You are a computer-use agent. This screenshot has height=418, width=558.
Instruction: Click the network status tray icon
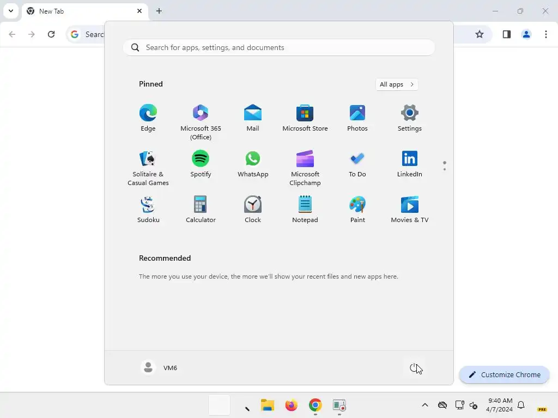459,405
